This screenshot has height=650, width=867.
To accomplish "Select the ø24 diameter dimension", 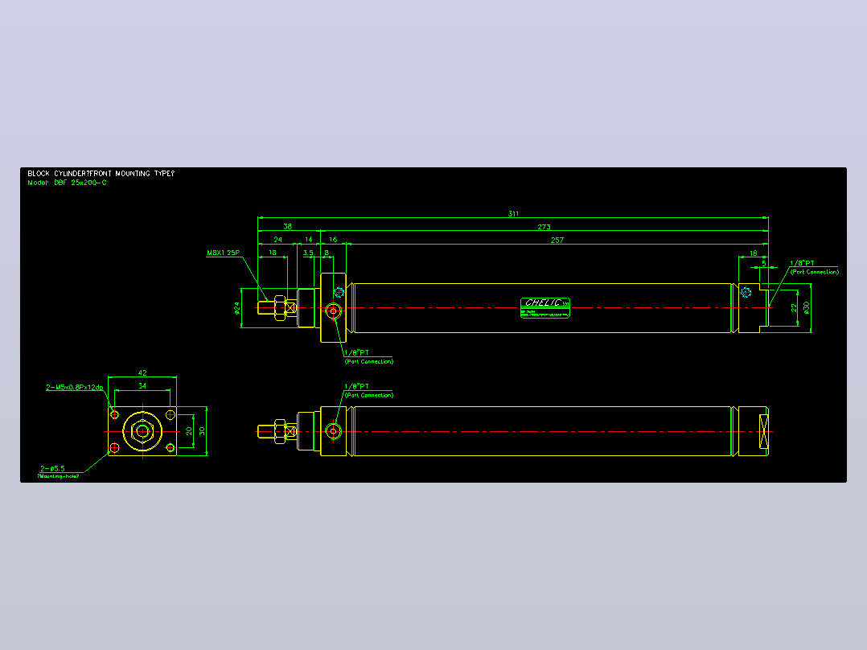I will click(236, 307).
